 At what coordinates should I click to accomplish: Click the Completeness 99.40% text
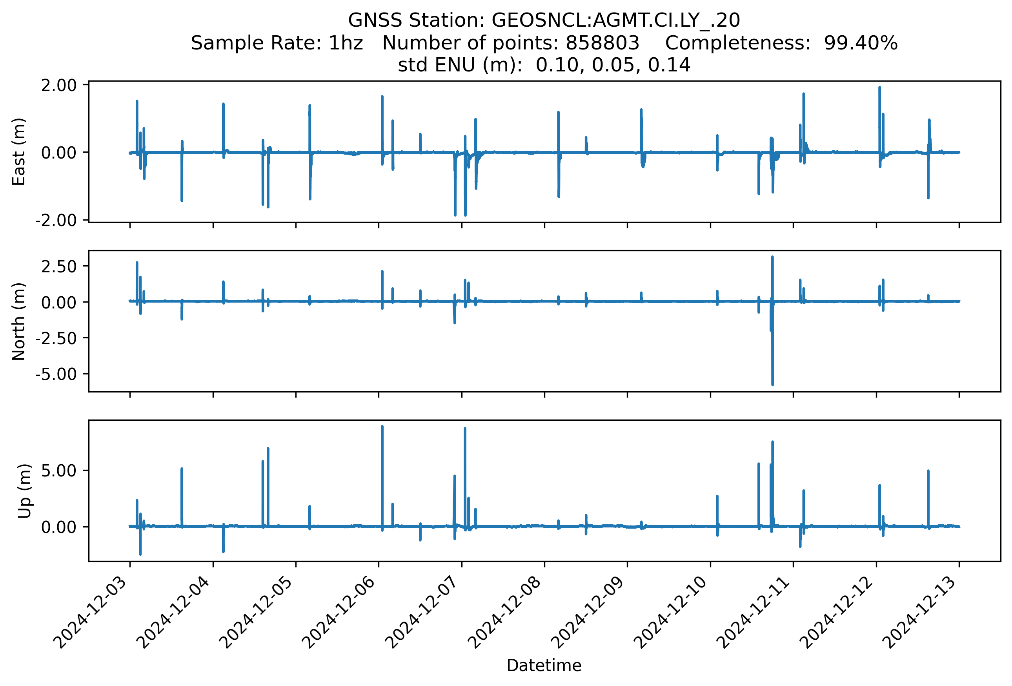[781, 43]
